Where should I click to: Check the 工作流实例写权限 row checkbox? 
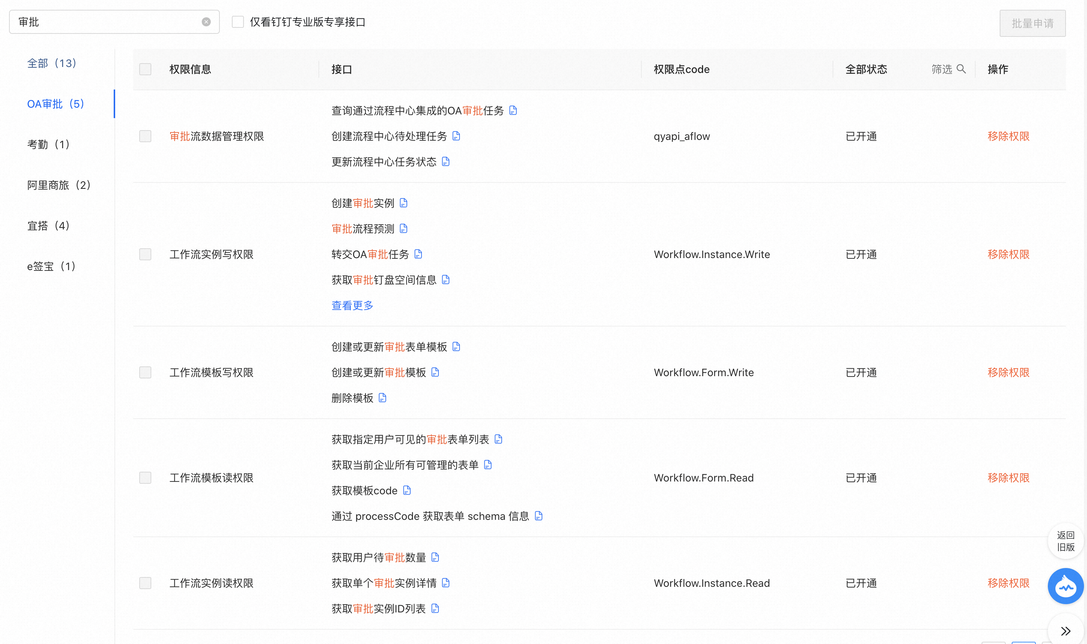pyautogui.click(x=145, y=254)
